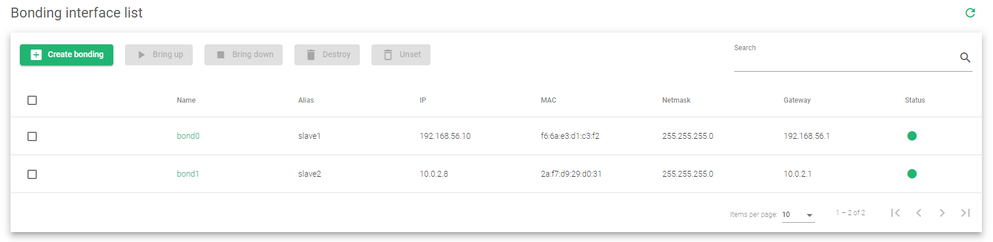Click the search magnifier icon
Viewport: 993px width, 242px height.
[x=965, y=57]
